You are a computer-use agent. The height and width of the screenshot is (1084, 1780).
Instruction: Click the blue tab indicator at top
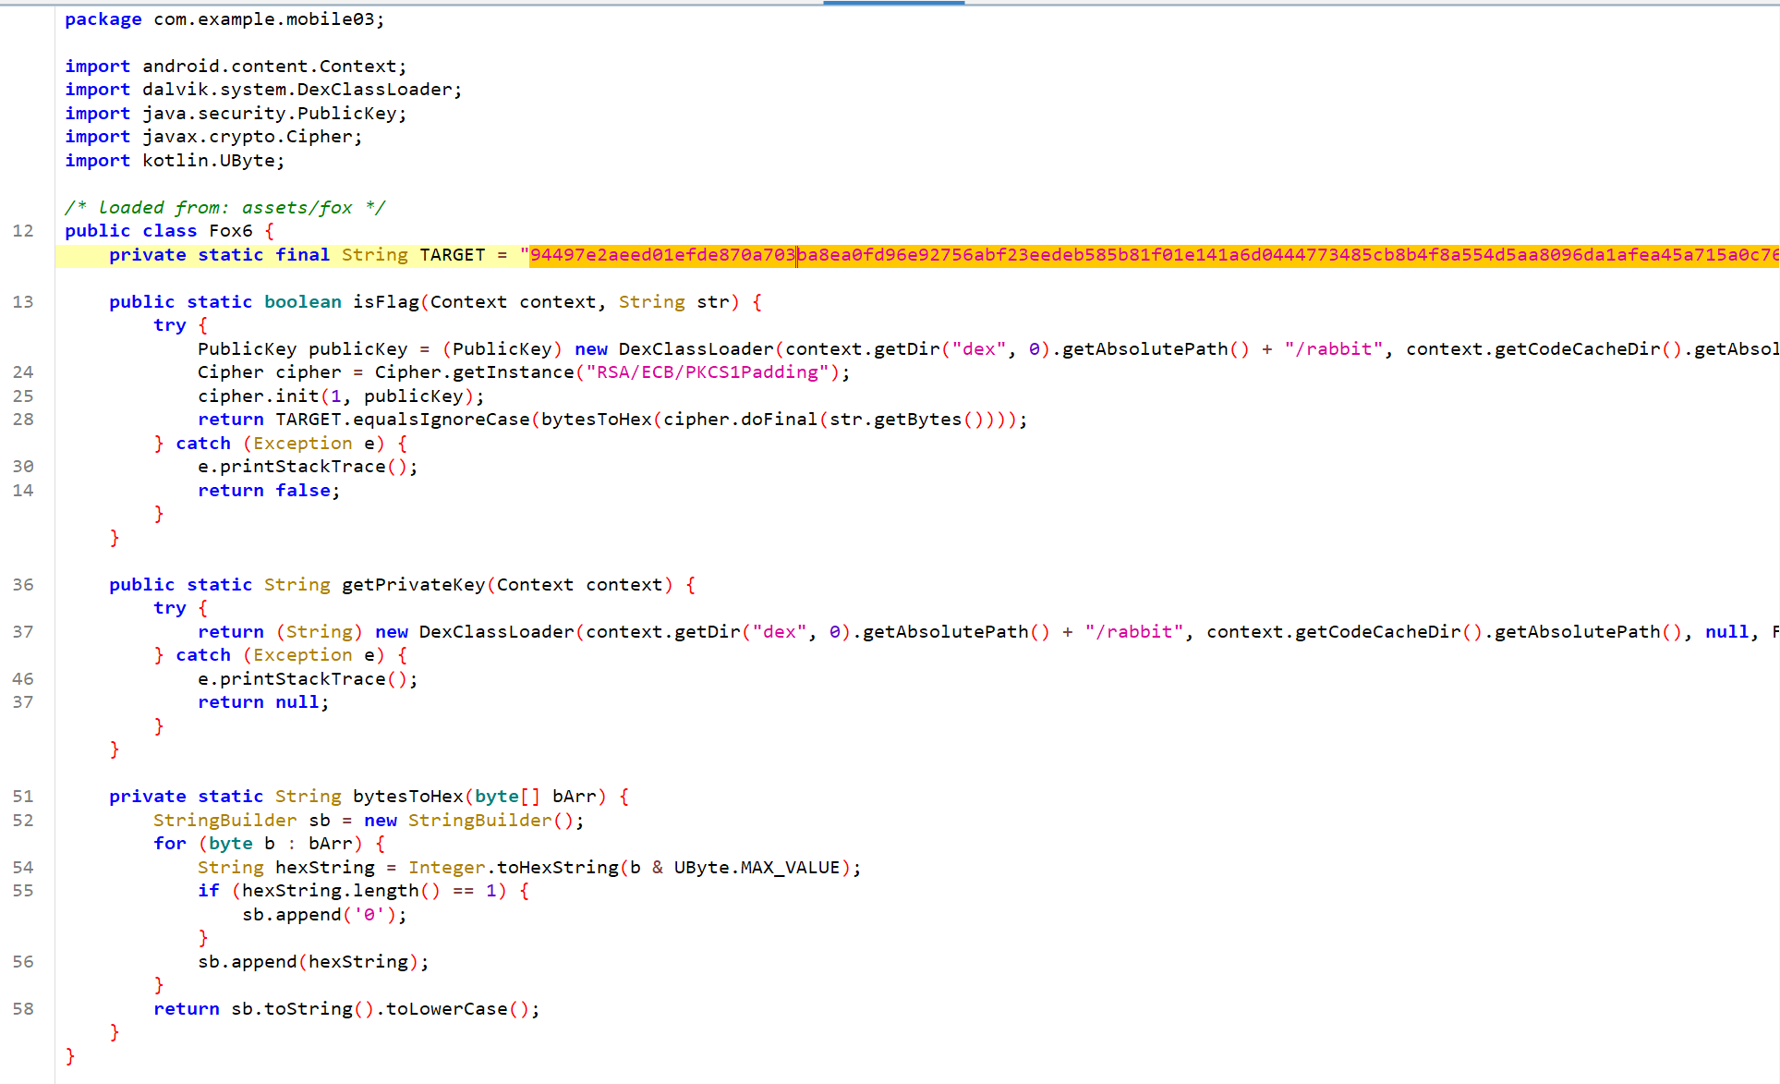[893, 3]
